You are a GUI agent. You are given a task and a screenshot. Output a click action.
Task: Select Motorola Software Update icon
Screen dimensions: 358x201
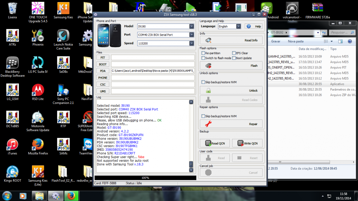pos(38,121)
